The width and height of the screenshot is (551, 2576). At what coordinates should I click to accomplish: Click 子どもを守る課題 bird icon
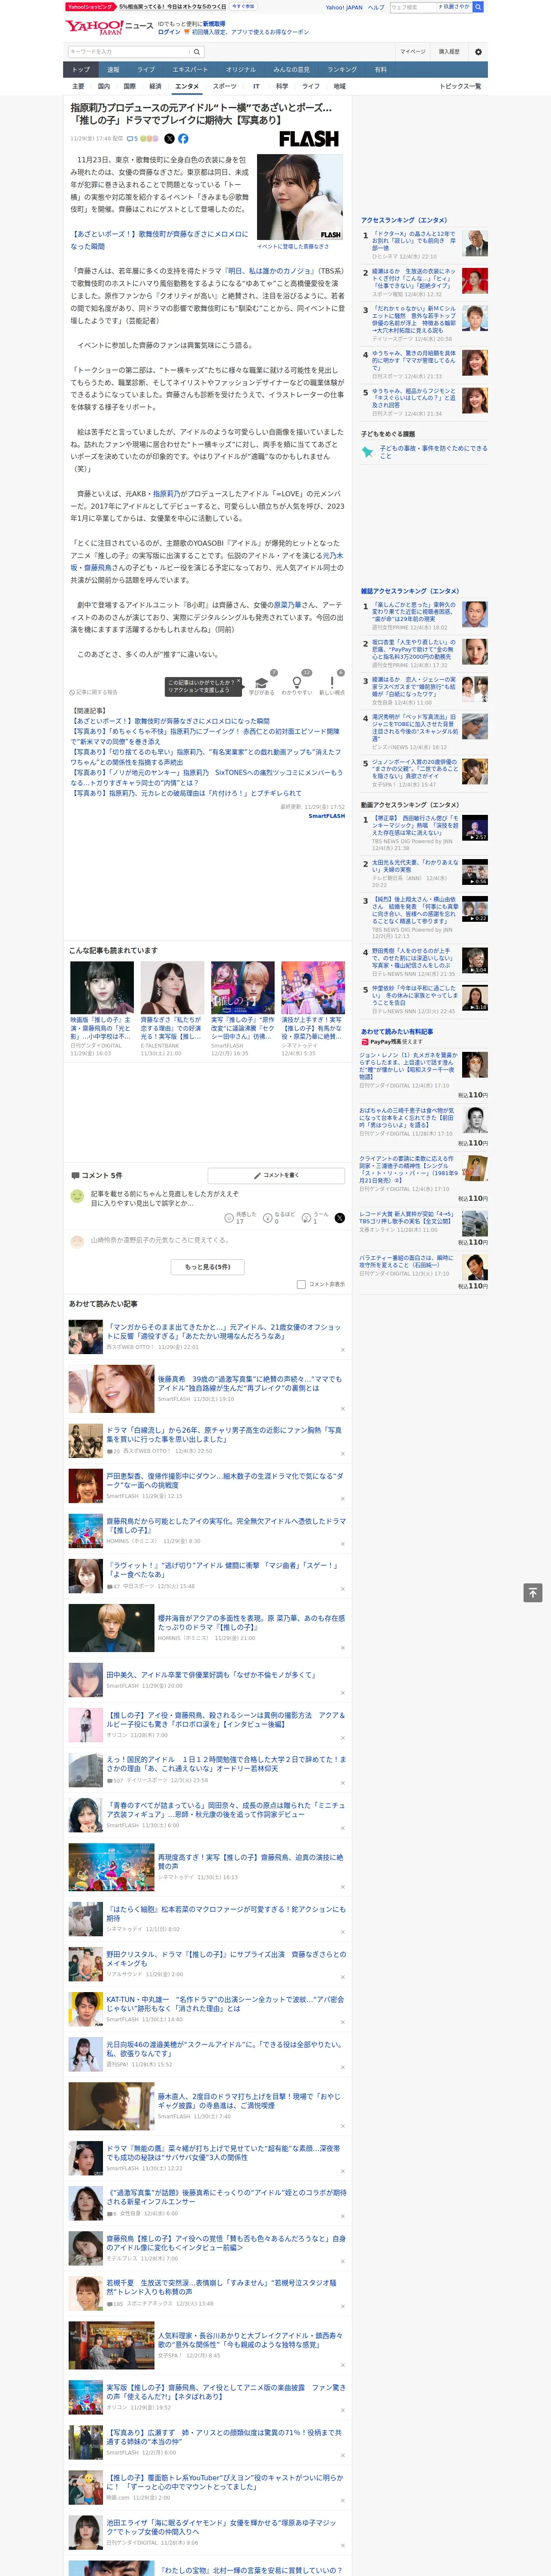(x=367, y=452)
